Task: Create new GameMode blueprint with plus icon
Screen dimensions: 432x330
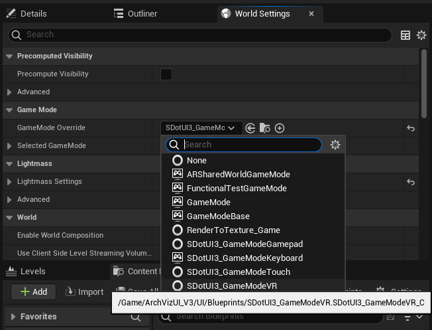Action: pos(280,128)
